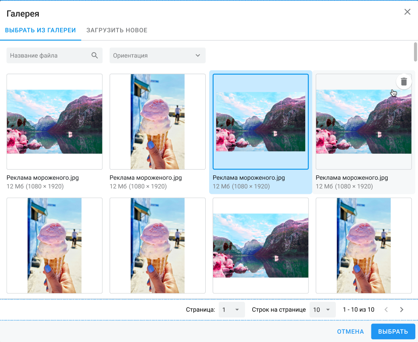This screenshot has width=418, height=342.
Task: Click the Выбрать button
Action: pyautogui.click(x=393, y=331)
